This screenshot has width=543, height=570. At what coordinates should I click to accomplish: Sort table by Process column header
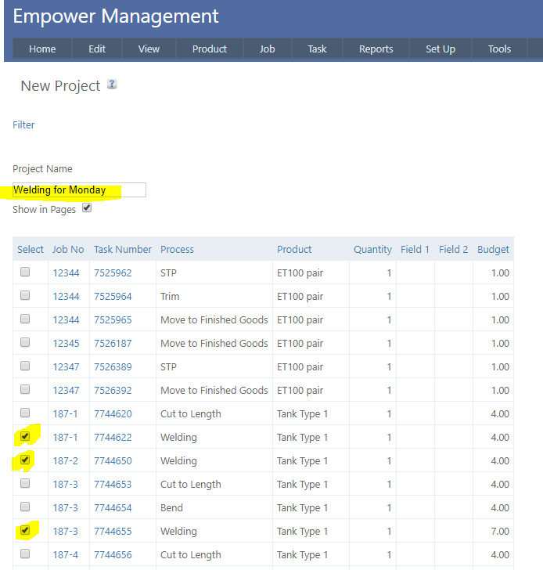(177, 249)
